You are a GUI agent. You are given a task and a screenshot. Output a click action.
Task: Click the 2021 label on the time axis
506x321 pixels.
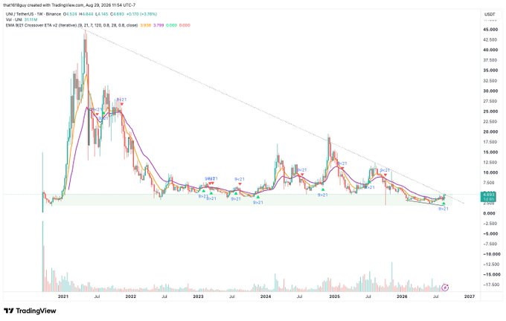tap(63, 296)
